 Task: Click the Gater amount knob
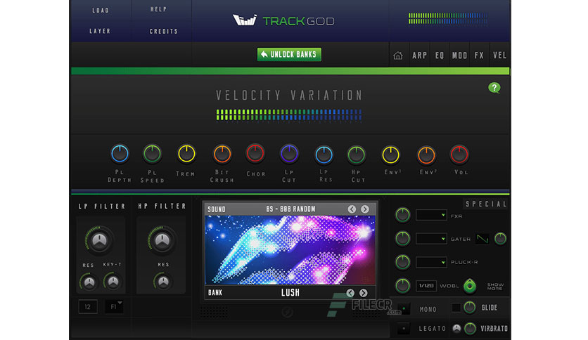(403, 239)
